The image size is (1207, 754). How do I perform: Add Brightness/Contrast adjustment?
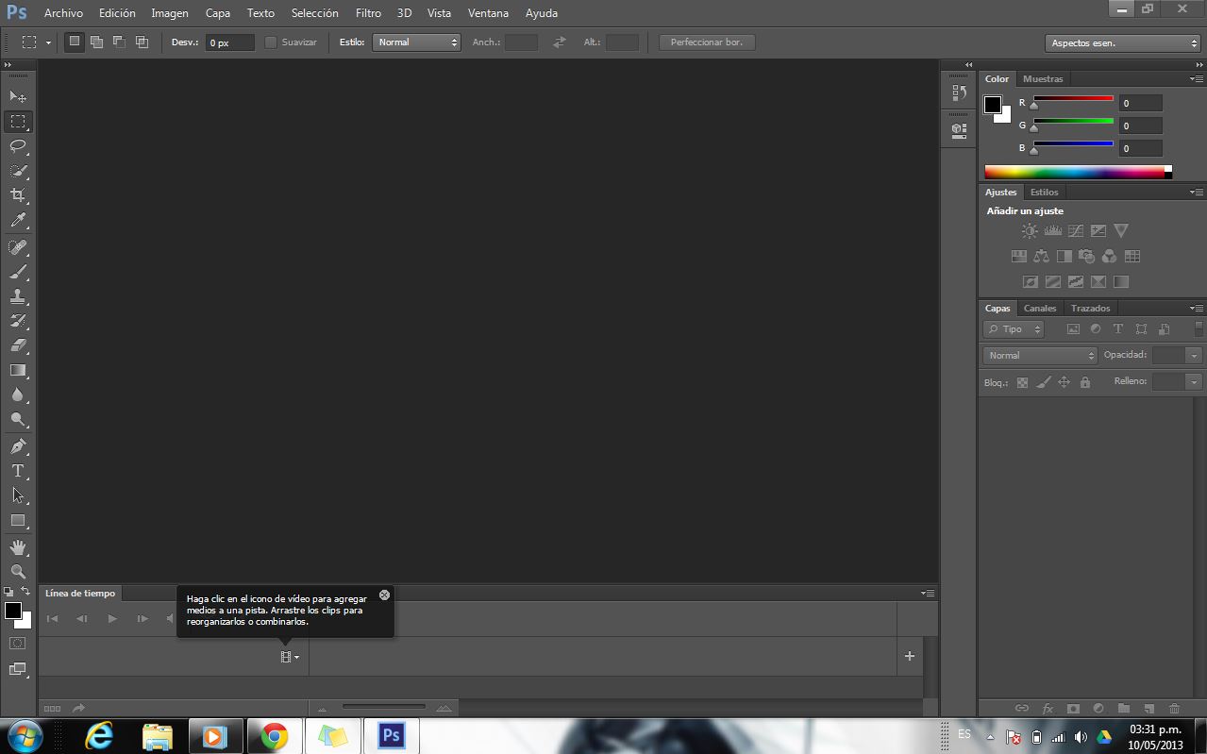pos(1030,230)
